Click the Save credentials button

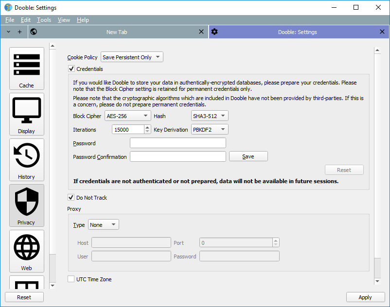[248, 156]
